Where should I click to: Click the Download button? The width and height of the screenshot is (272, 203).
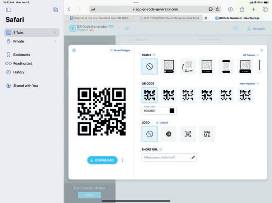[102, 160]
